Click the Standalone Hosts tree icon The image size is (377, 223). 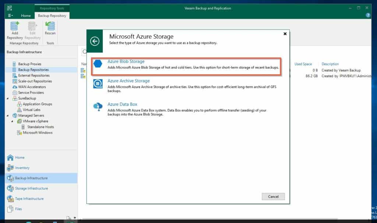[x=23, y=127]
